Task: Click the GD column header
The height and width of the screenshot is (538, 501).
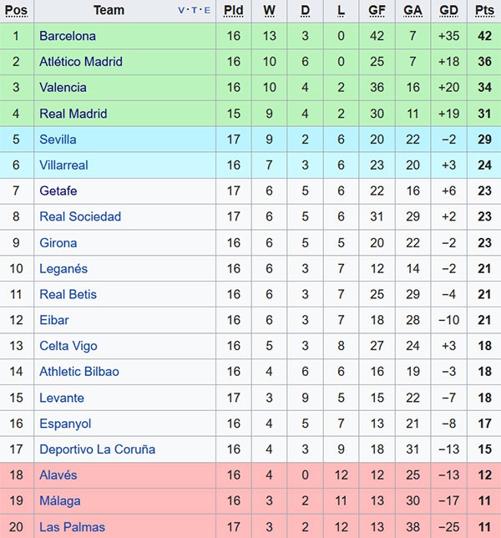Action: click(448, 11)
